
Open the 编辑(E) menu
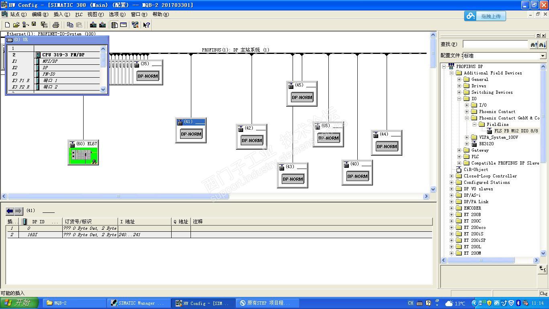click(40, 14)
